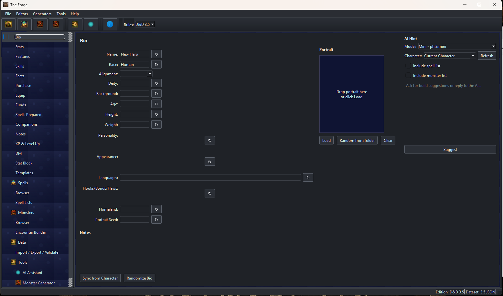Image resolution: width=503 pixels, height=296 pixels.
Task: Click the Randomize Bio button
Action: coord(139,278)
